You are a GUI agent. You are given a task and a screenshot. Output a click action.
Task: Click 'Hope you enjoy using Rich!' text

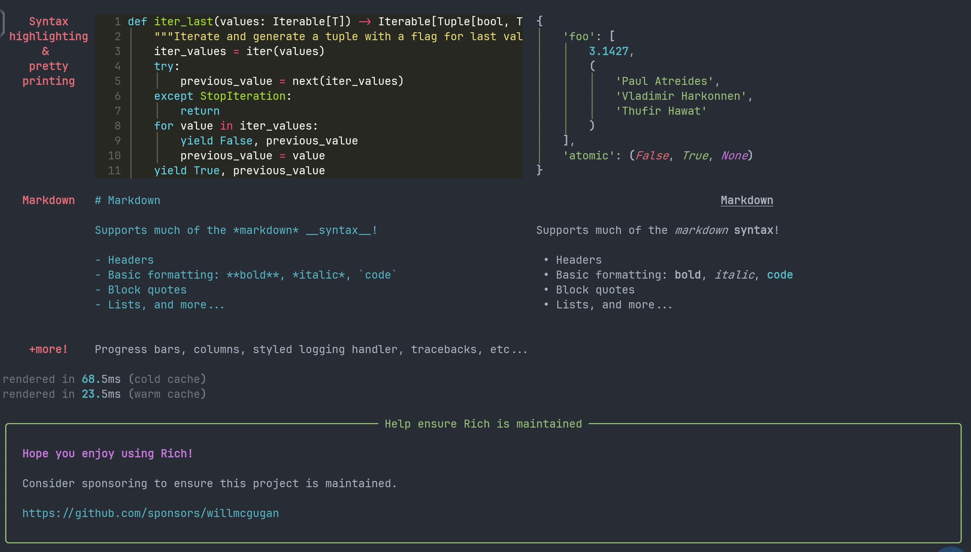point(108,454)
